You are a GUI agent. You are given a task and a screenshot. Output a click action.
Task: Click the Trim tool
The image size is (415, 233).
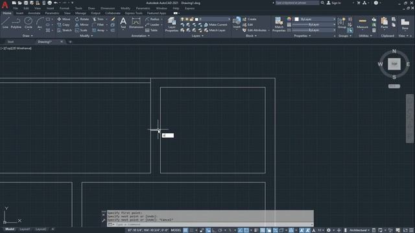click(98, 19)
